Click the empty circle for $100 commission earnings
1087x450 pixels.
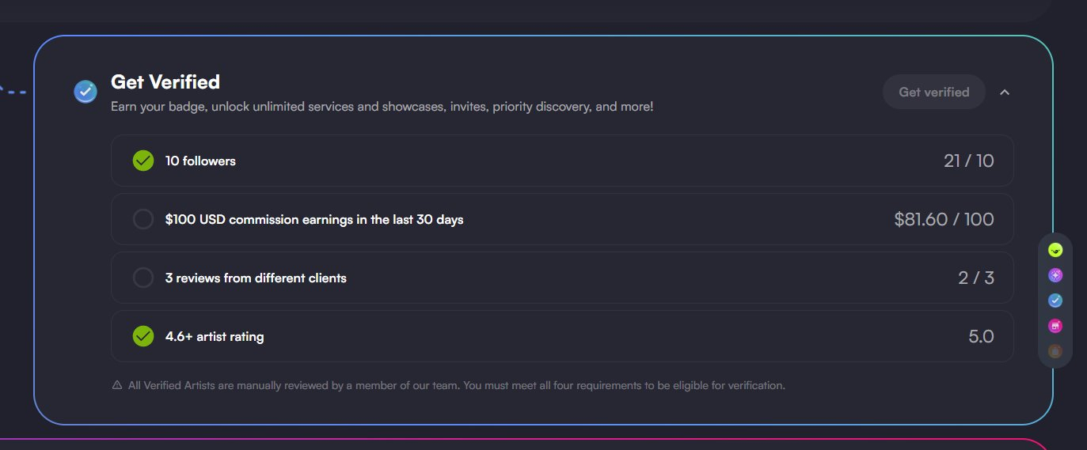[x=143, y=219]
